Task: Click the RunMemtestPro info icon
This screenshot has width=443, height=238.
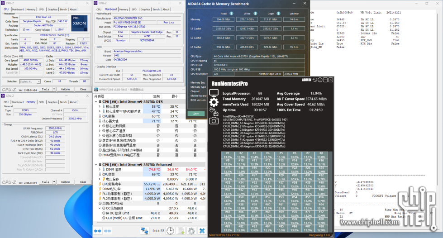Action: [x=320, y=80]
